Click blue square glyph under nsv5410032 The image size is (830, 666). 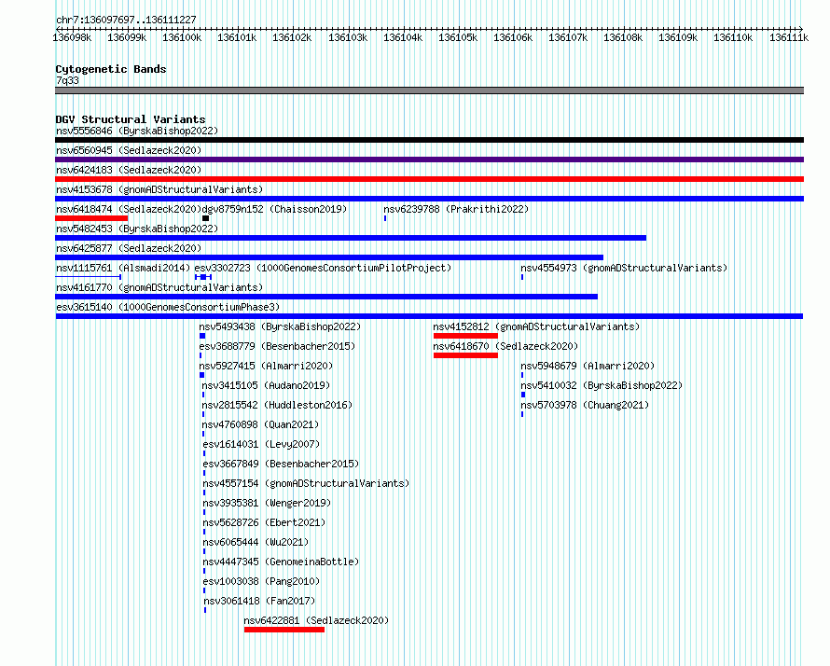pyautogui.click(x=523, y=395)
